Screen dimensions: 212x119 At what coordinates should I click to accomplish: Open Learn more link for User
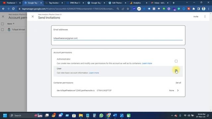point(94,73)
